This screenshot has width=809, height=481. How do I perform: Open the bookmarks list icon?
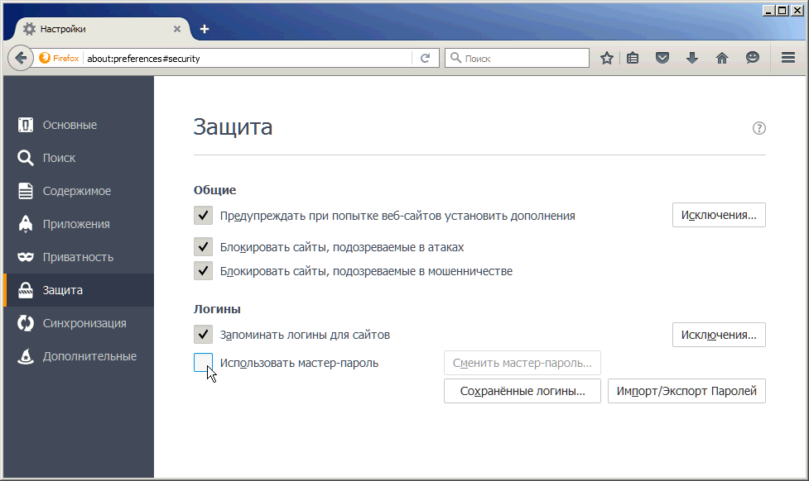pyautogui.click(x=633, y=58)
